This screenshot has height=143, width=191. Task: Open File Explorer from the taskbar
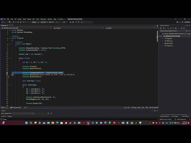tap(53, 123)
